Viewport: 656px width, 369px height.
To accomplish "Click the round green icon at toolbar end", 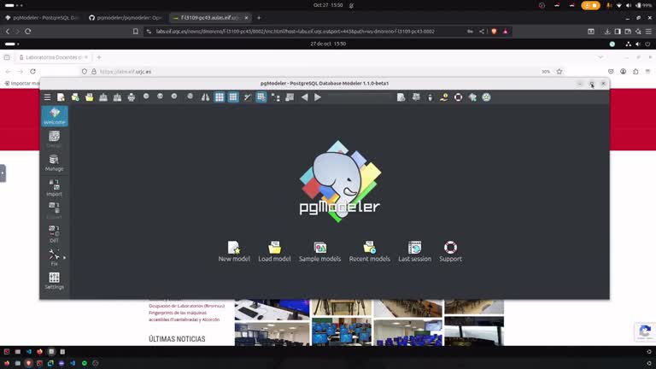I will pyautogui.click(x=486, y=97).
